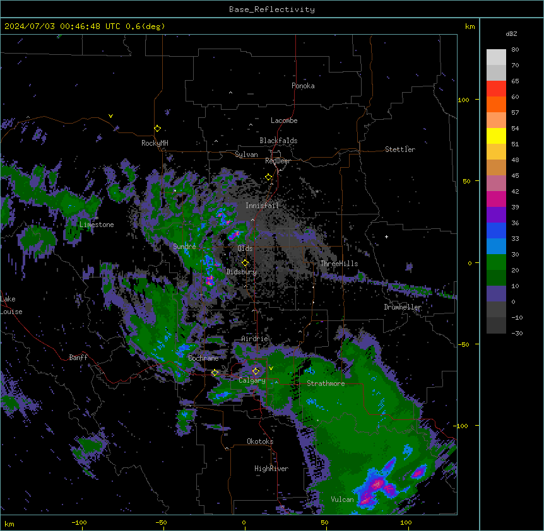544x531 pixels.
Task: Select the yellow diamond marker below the Cochrane label
Action: 215,373
